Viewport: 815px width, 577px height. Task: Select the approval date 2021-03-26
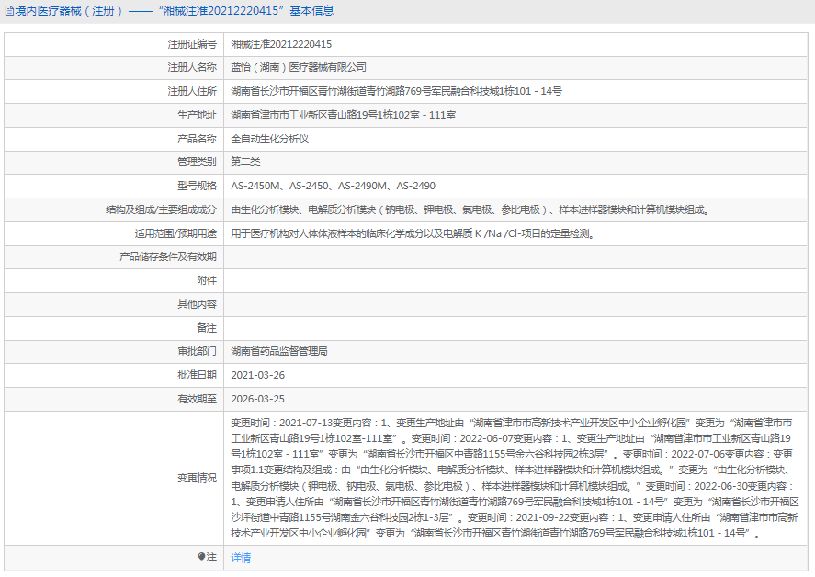[x=258, y=375]
